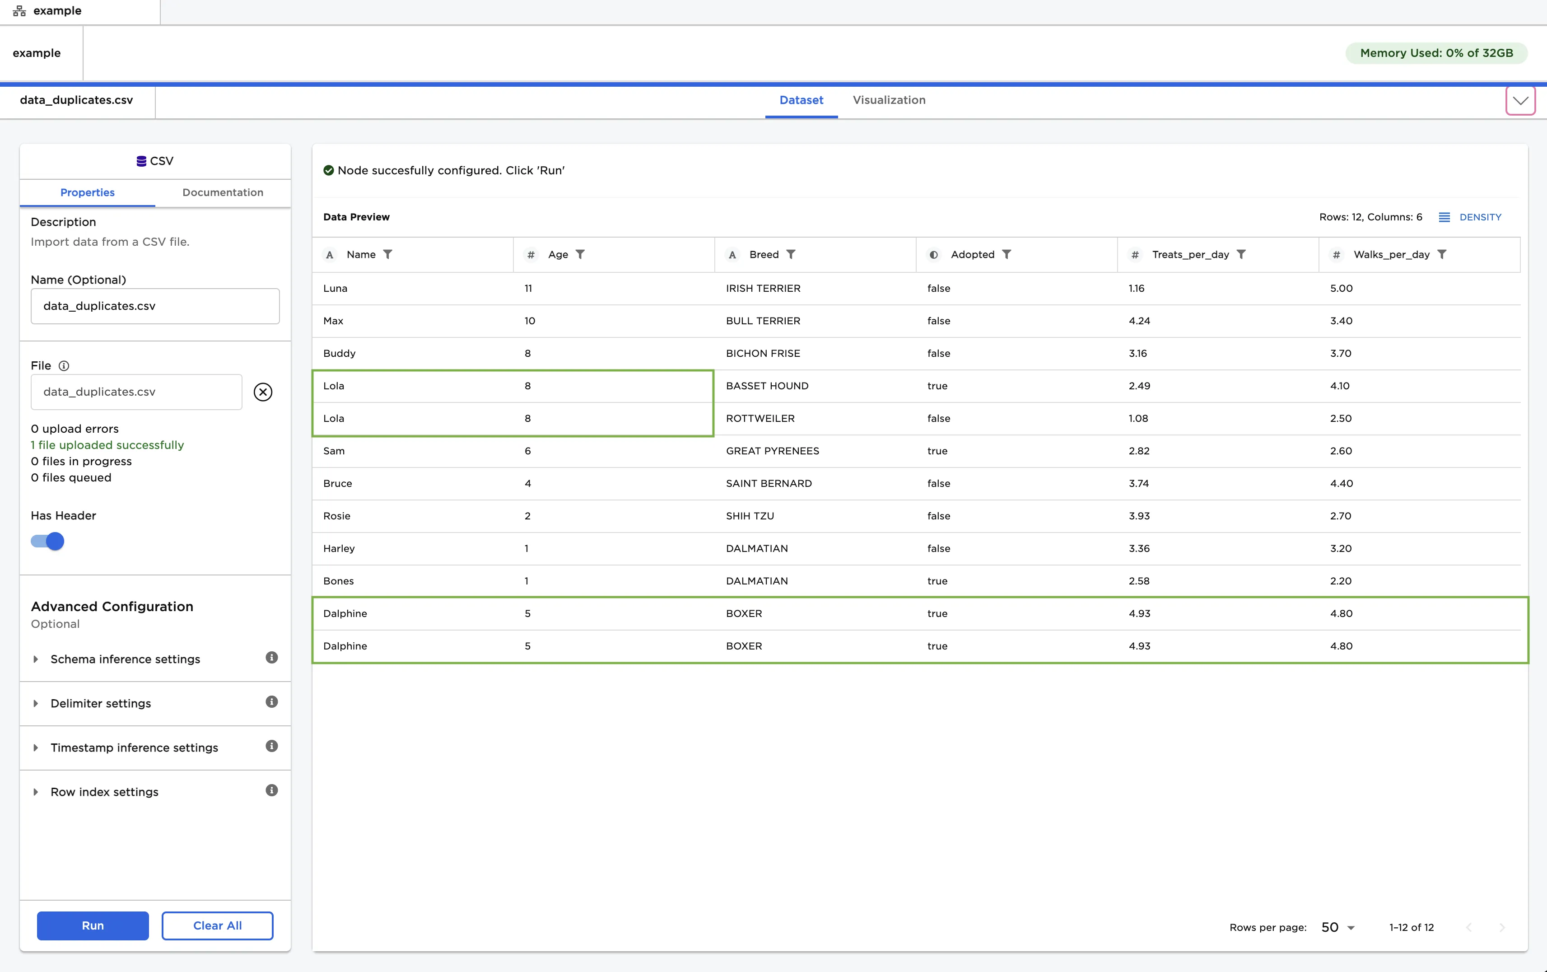Click File field info icon

(64, 365)
